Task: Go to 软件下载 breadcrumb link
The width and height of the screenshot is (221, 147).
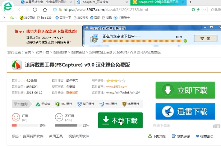Action: click(42, 52)
